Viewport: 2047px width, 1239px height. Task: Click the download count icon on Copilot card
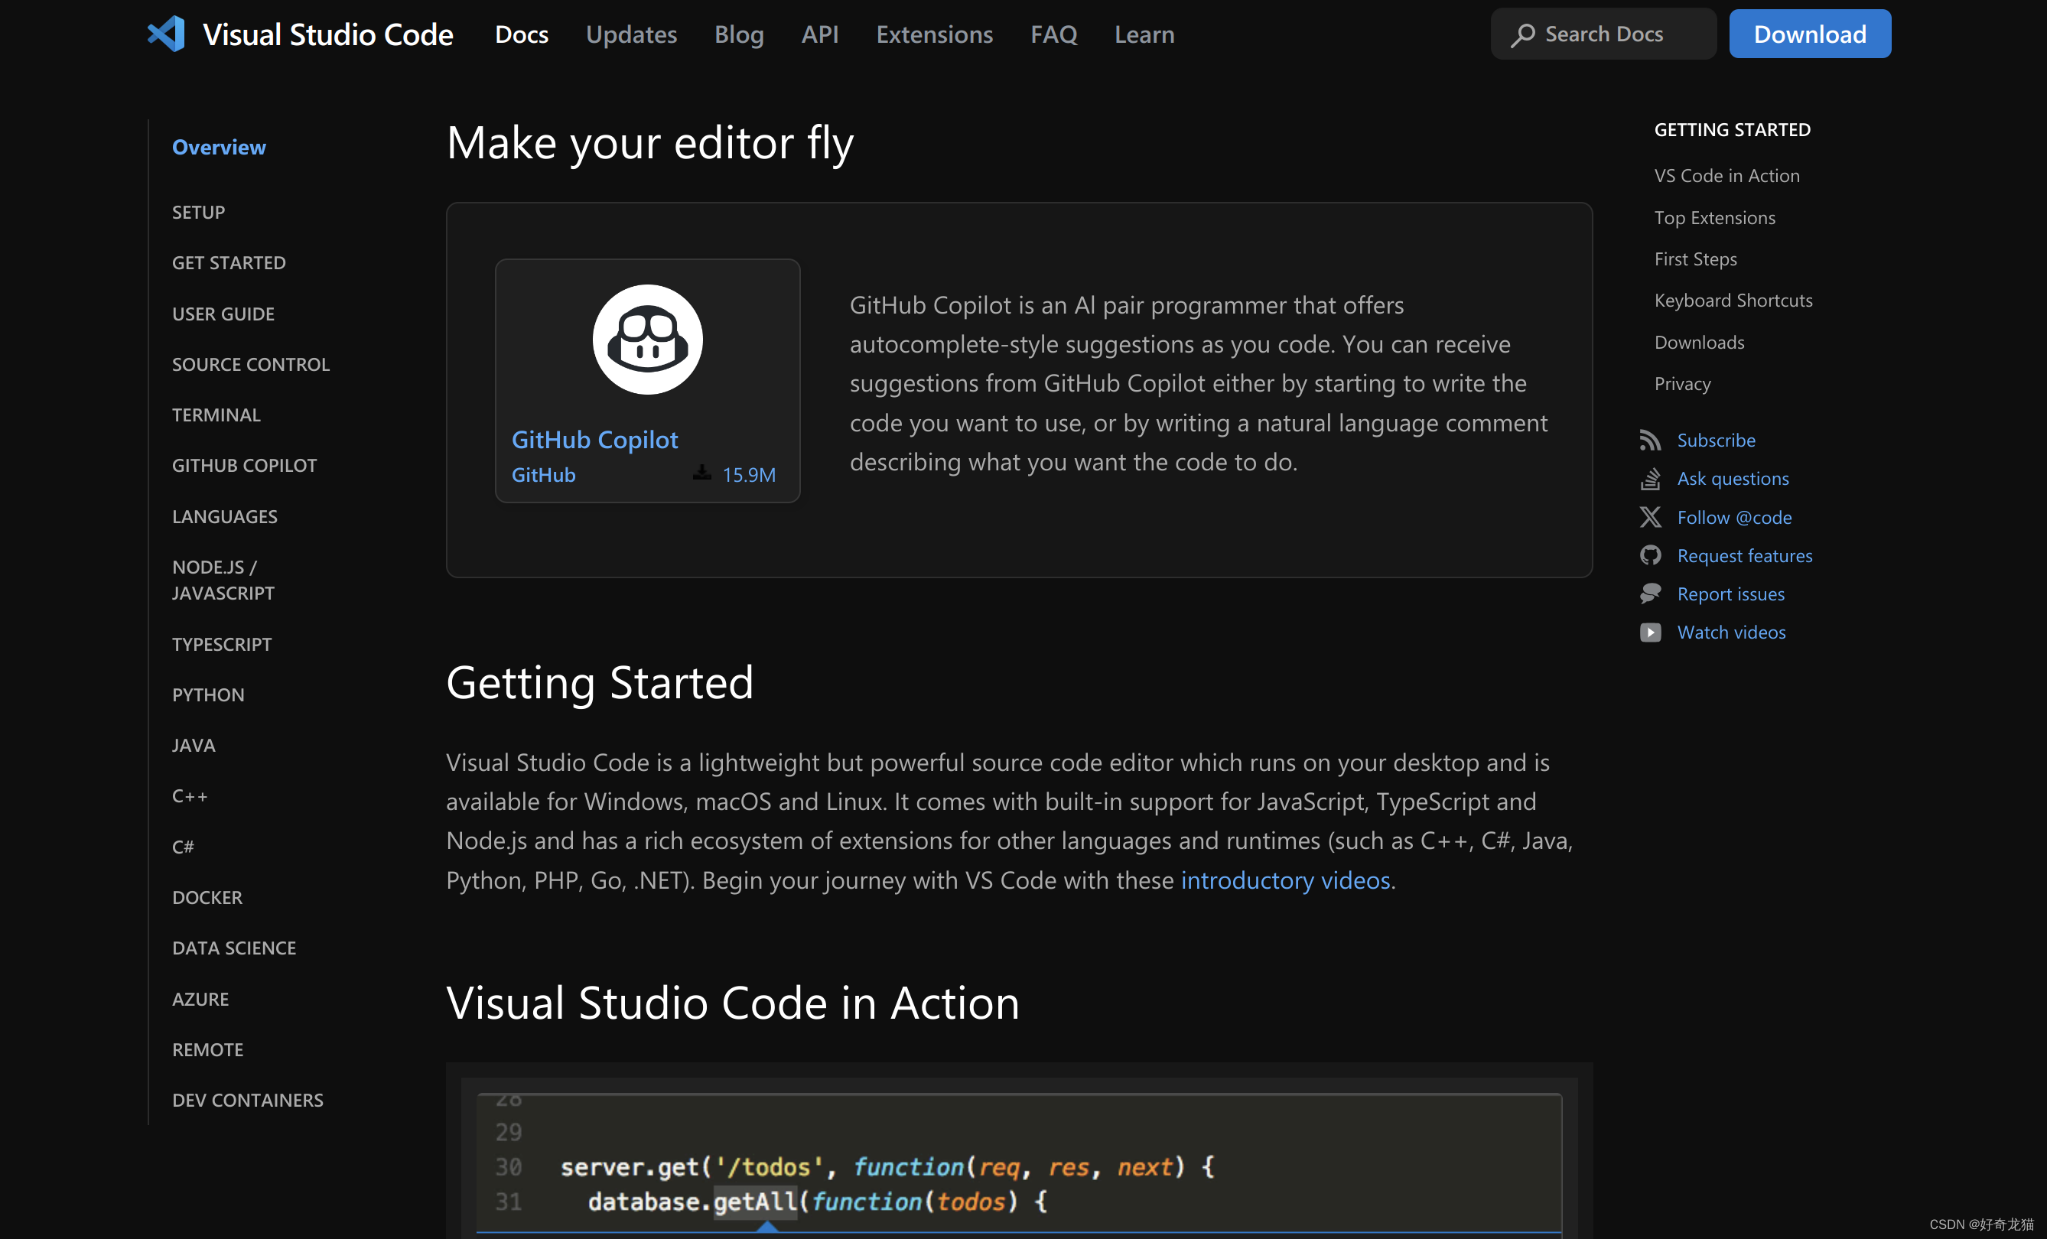[x=702, y=473]
